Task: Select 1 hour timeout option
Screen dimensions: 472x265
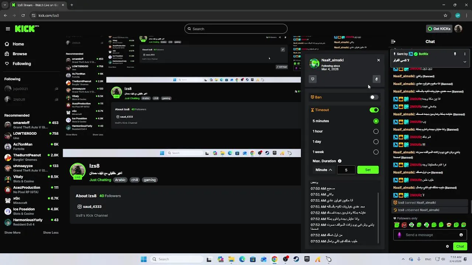Action: (376, 131)
